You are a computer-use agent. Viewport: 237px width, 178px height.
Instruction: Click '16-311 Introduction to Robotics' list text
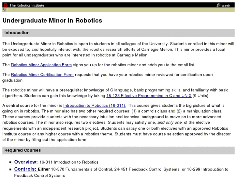69,162
